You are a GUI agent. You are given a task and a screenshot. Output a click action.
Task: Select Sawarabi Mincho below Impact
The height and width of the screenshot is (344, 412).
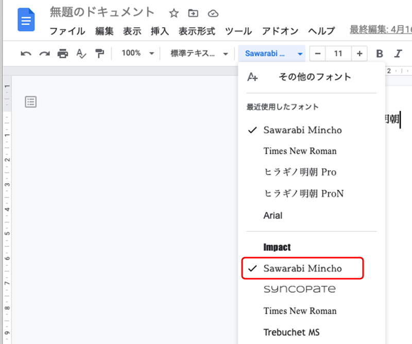click(x=303, y=268)
